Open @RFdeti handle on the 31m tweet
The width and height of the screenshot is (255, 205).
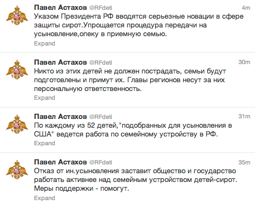tap(101, 117)
